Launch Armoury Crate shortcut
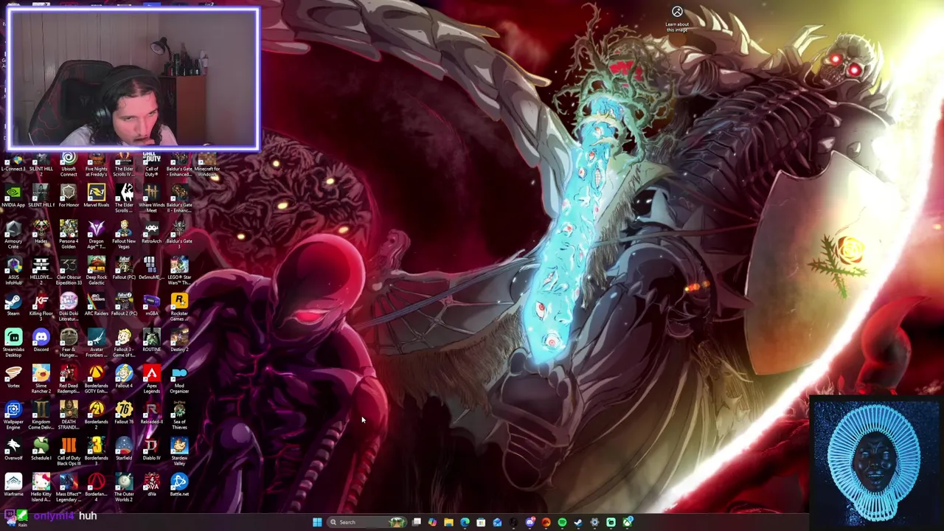The height and width of the screenshot is (531, 944). [13, 235]
